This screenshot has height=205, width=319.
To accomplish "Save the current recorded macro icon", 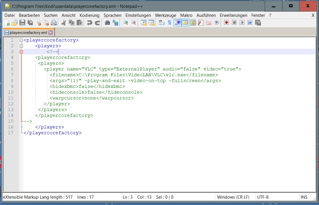I will 258,23.
